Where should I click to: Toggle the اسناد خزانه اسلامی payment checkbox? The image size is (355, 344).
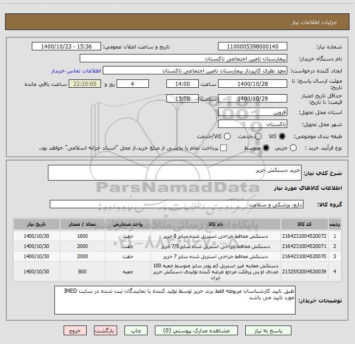pos(224,148)
